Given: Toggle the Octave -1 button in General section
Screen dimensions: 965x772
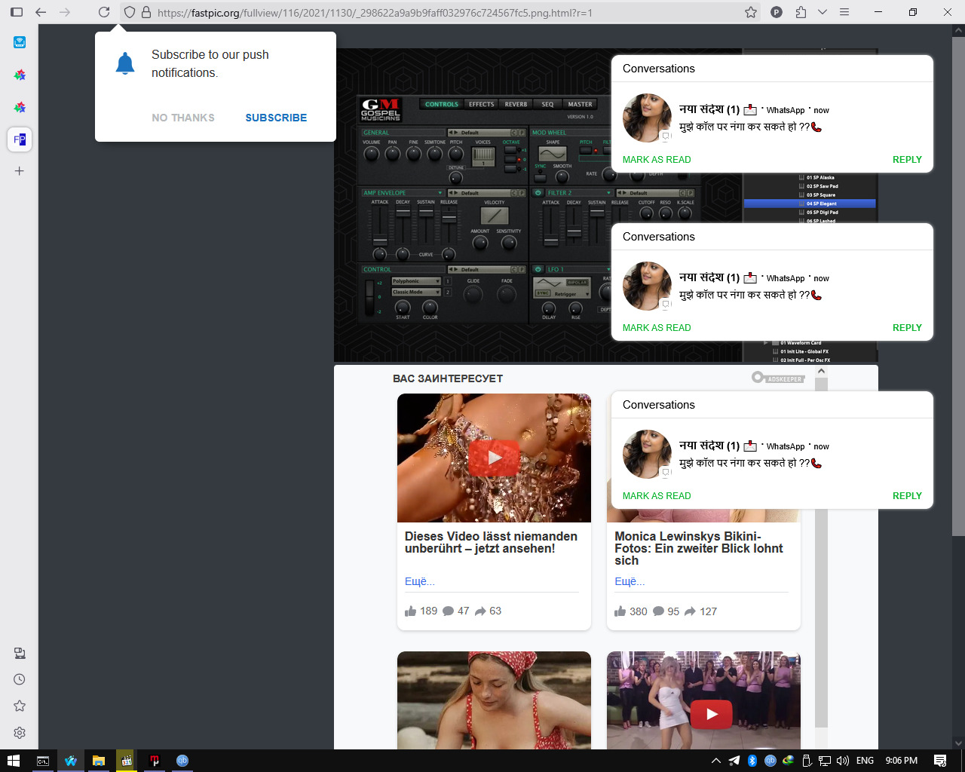Looking at the screenshot, I should [511, 168].
